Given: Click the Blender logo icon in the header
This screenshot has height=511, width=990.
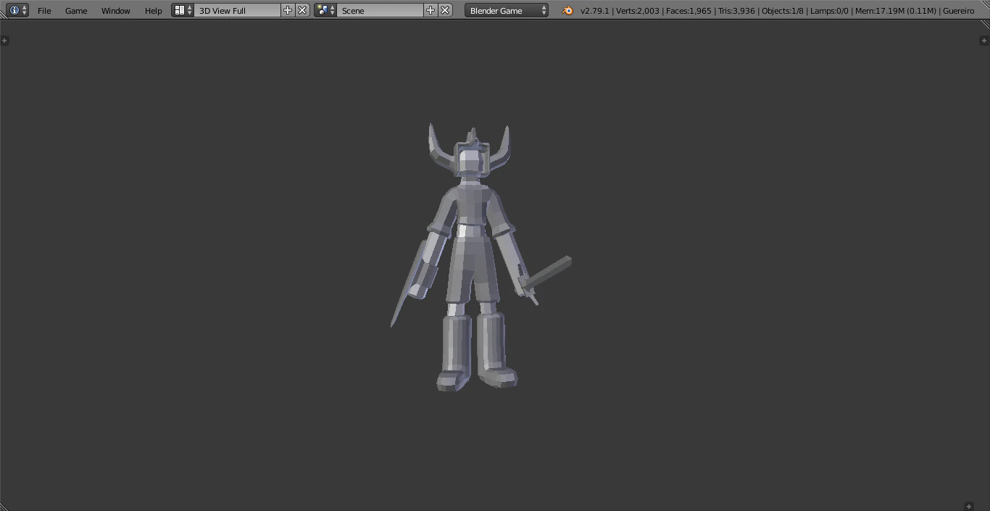Looking at the screenshot, I should coord(567,11).
